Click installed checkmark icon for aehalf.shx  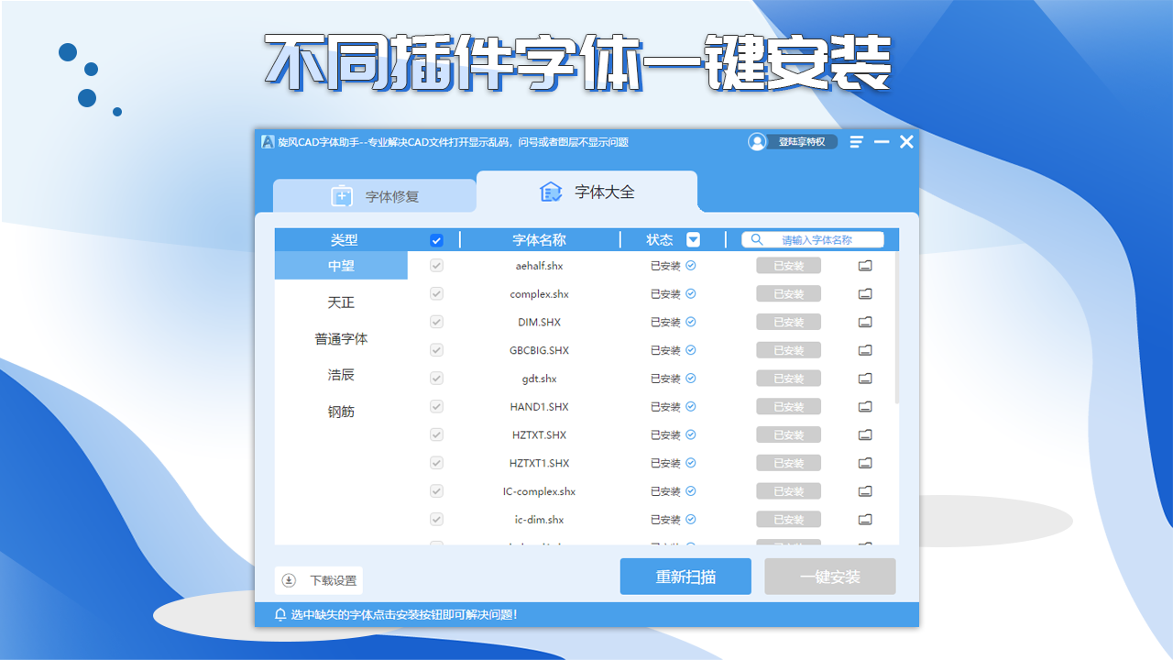[691, 266]
